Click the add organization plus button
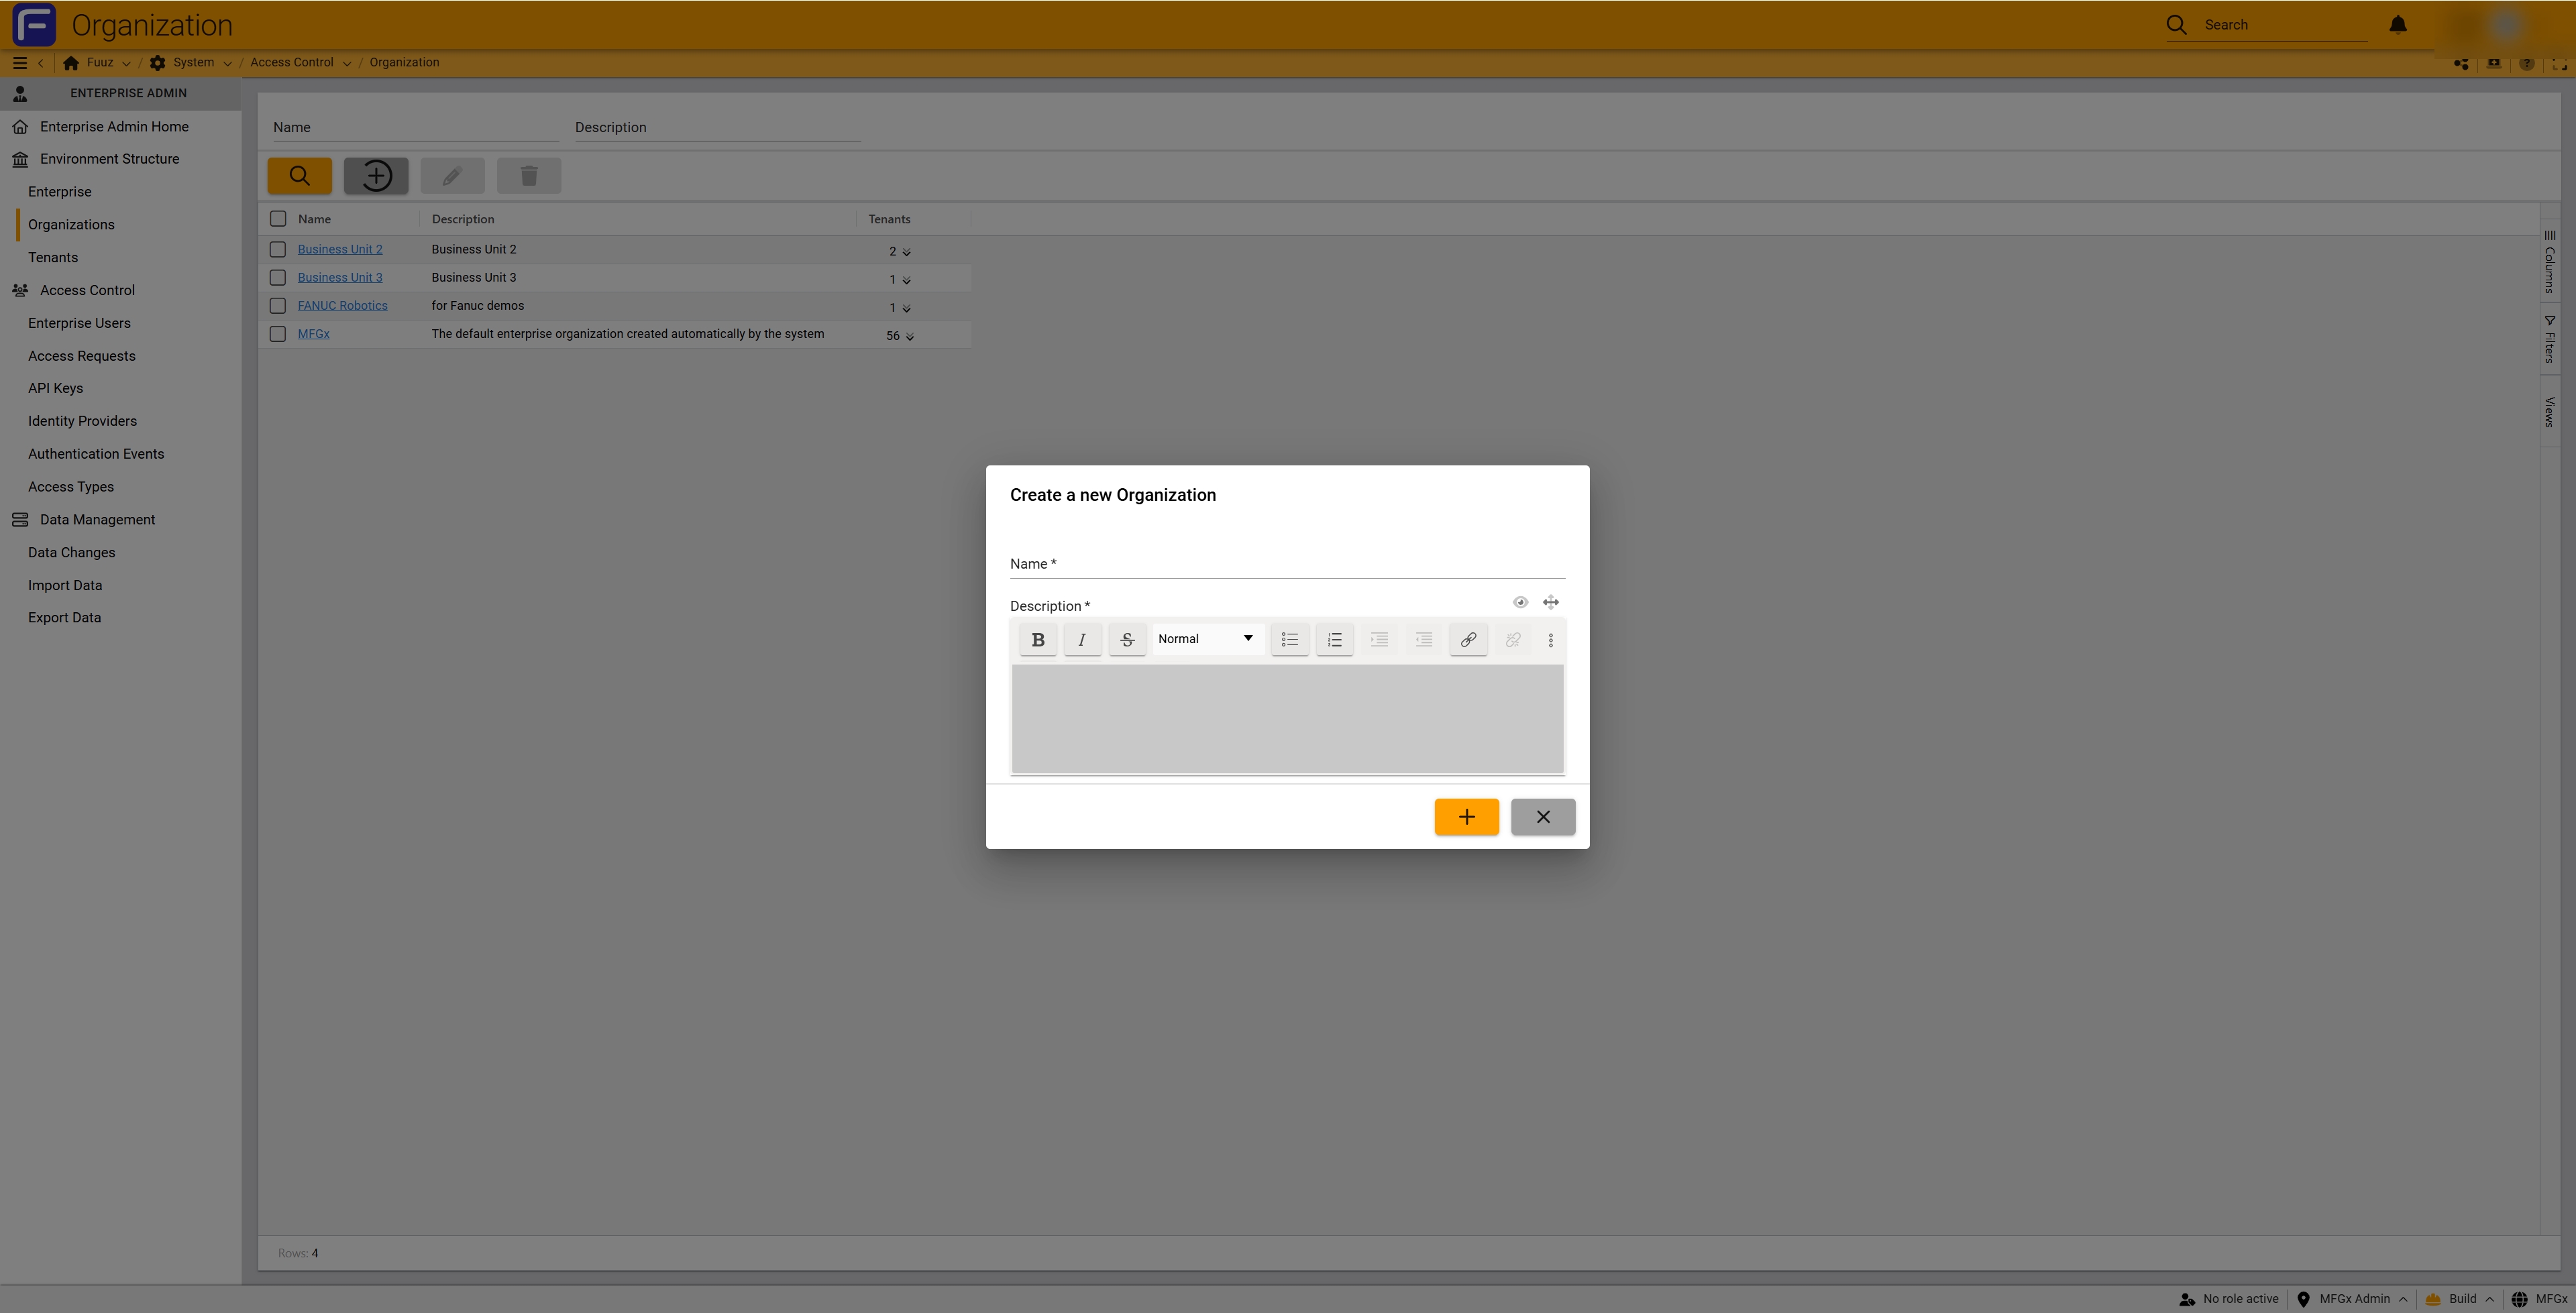 point(376,176)
